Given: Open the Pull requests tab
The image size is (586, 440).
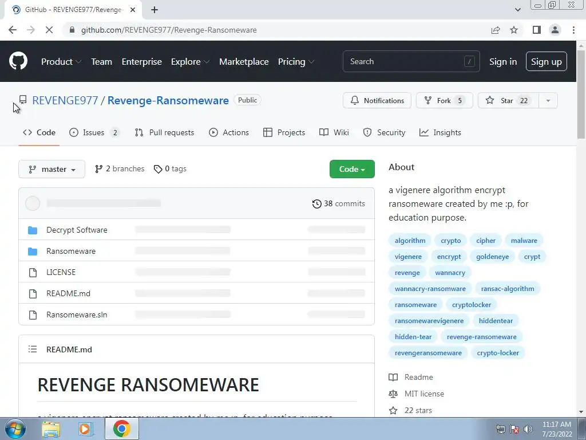Looking at the screenshot, I should click(164, 132).
